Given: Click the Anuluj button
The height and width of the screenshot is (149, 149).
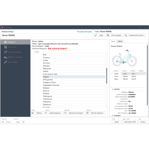Looking at the screenshot, I should (143, 122).
